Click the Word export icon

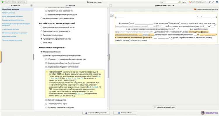pyautogui.click(x=119, y=113)
